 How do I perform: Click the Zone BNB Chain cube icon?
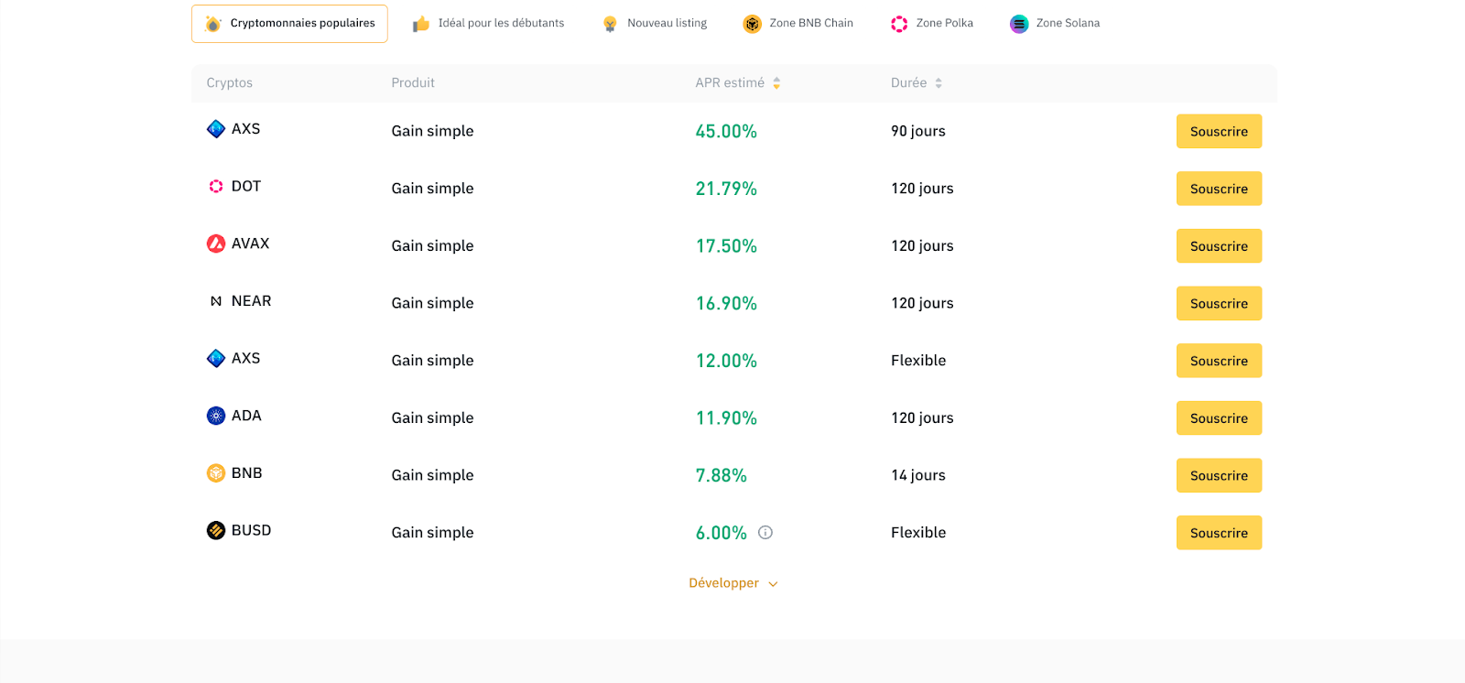tap(753, 24)
